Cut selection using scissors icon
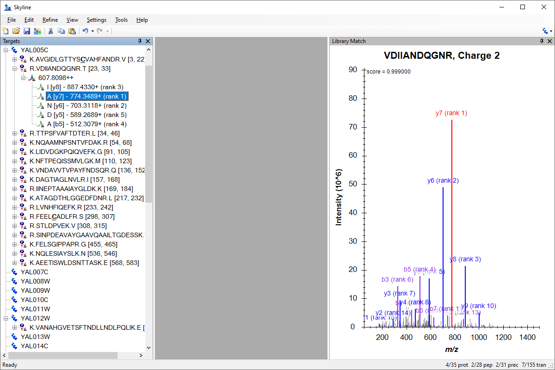The width and height of the screenshot is (555, 370). coord(50,31)
